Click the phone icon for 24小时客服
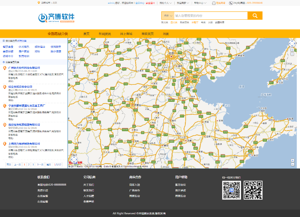Image resolution: width=300 pixels, height=217 pixels. [x=231, y=3]
